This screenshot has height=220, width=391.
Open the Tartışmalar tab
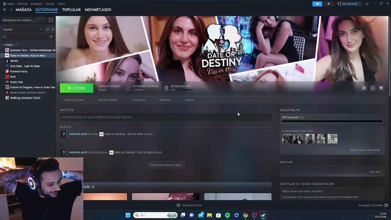(138, 100)
